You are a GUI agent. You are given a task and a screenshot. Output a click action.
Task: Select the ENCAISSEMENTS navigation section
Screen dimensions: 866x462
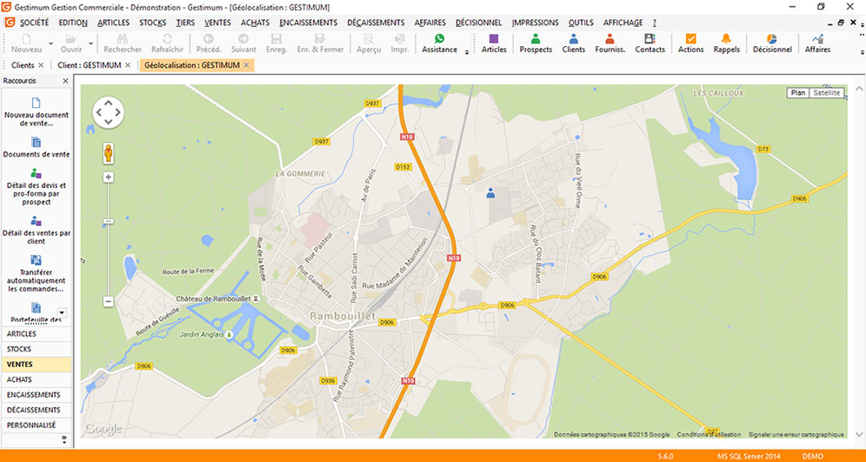[x=37, y=395]
